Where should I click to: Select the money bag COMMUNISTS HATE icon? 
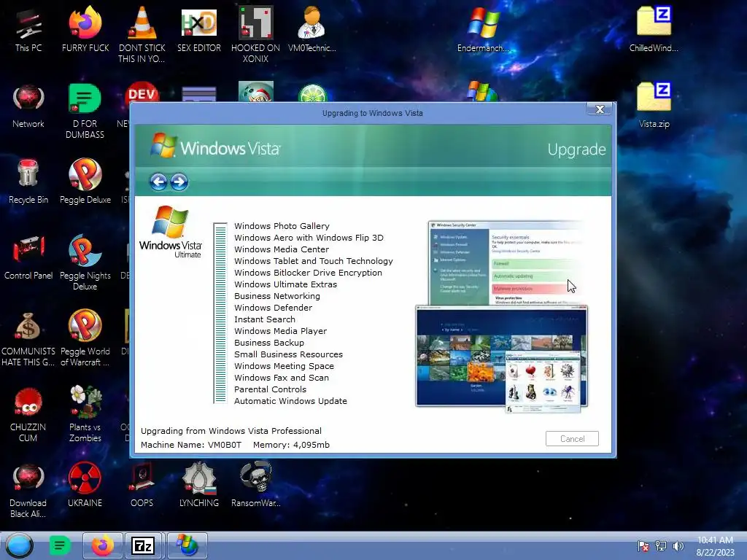click(x=28, y=338)
